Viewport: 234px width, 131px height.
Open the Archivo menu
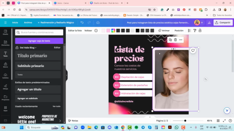click(x=28, y=23)
